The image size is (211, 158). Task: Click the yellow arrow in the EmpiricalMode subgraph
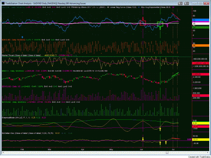(x=160, y=129)
